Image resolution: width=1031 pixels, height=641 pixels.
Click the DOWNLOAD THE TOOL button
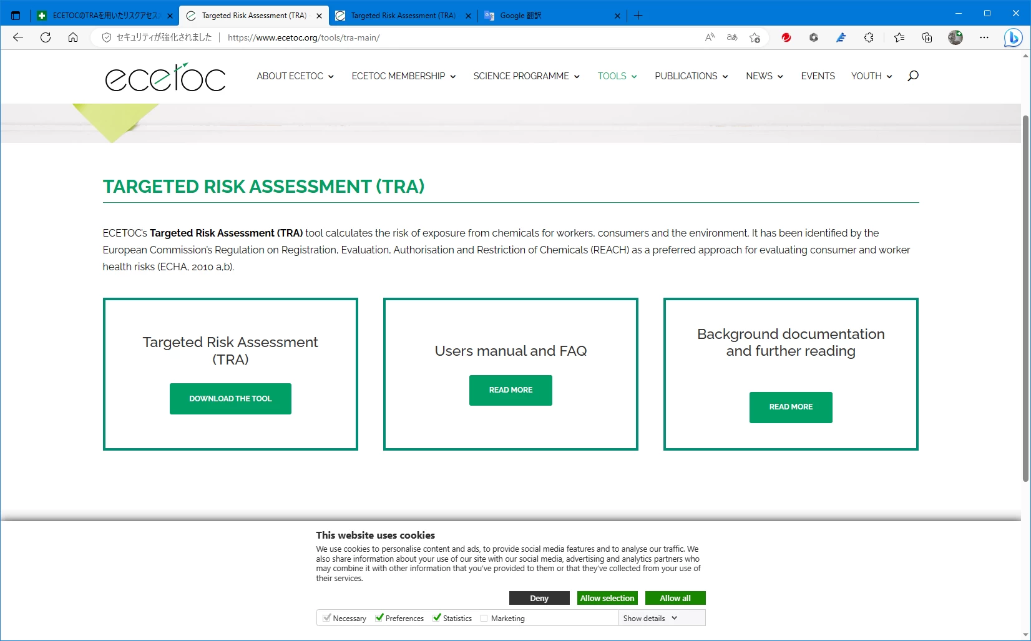(230, 399)
